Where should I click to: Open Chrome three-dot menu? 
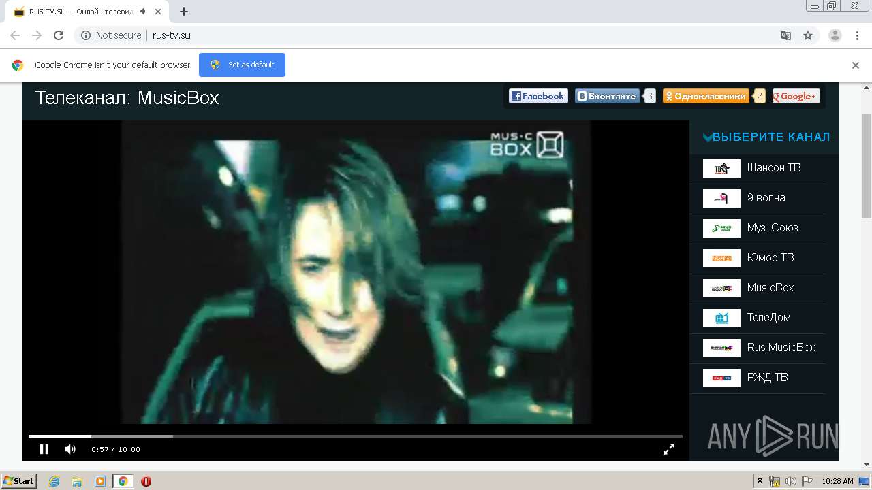point(857,35)
